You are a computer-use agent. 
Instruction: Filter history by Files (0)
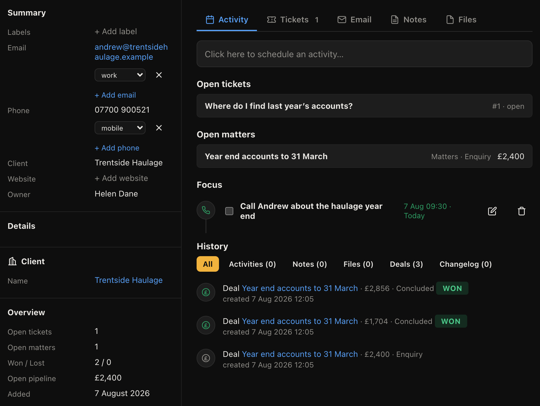tap(358, 264)
